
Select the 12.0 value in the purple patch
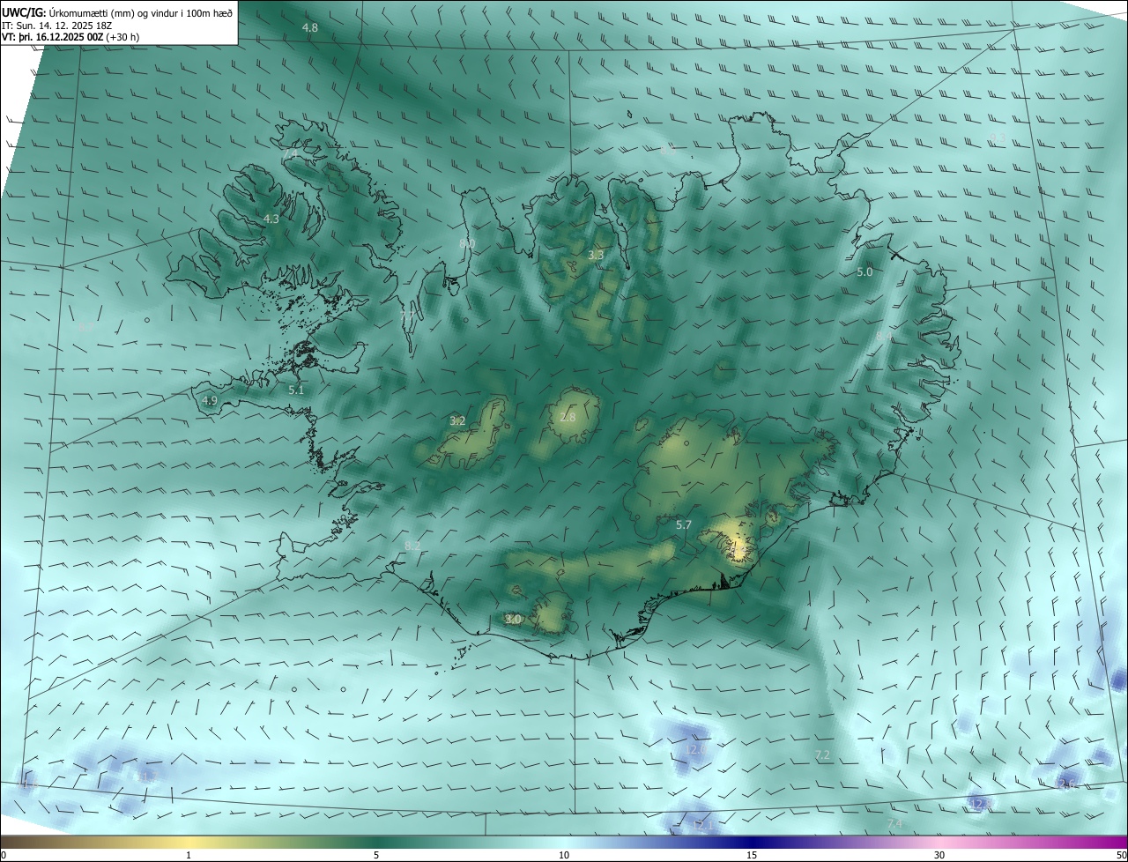(x=695, y=749)
